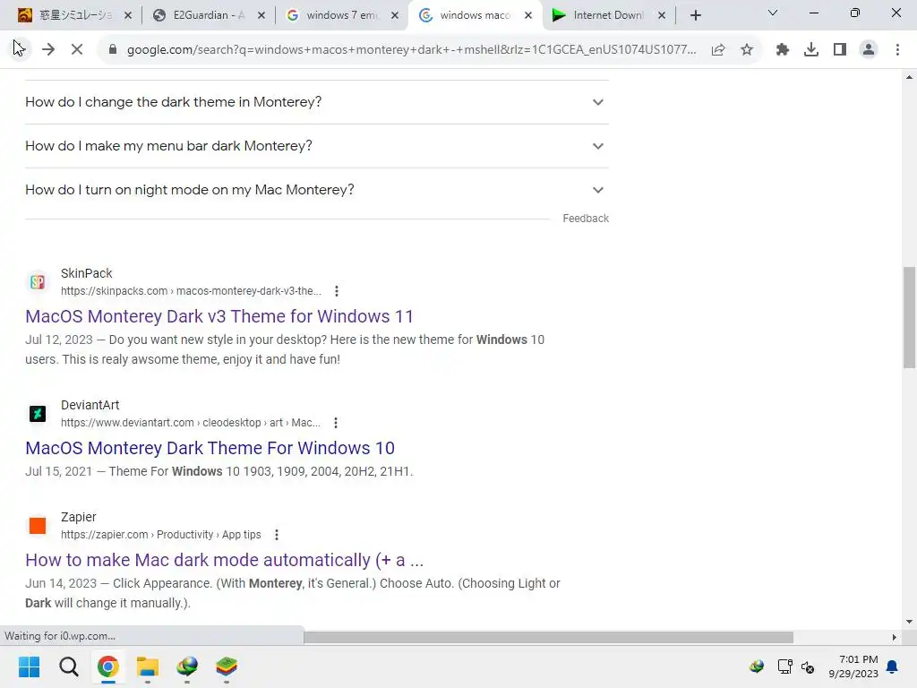Viewport: 917px width, 688px height.
Task: Click the horizontal scrollbar right arrow
Action: (894, 637)
